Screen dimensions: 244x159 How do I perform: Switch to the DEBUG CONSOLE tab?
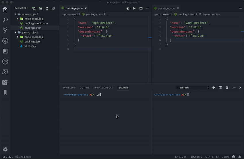pyautogui.click(x=103, y=88)
